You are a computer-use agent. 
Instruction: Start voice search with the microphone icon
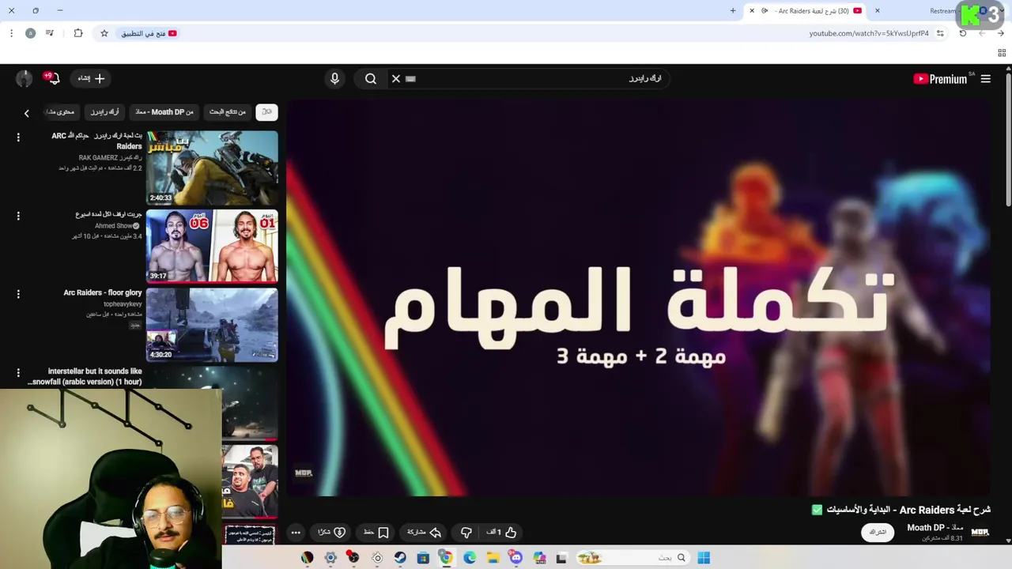(x=334, y=78)
